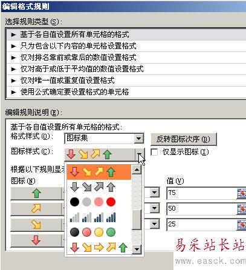Screen dimensions: 246x270
Task: Select rule type 仅对排名靠前或靠后的数值设置格式
Action: coord(126,58)
